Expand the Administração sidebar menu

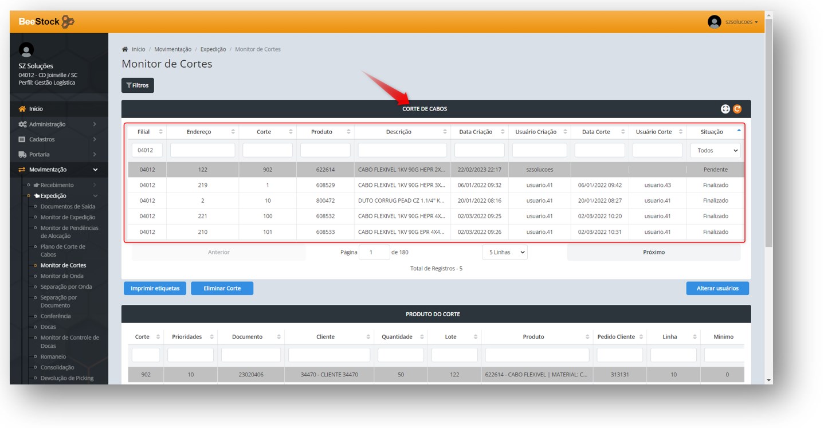tap(57, 124)
